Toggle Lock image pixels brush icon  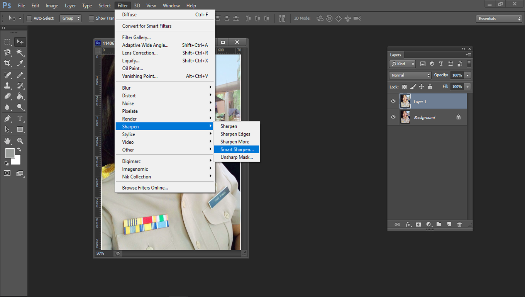[x=413, y=87]
